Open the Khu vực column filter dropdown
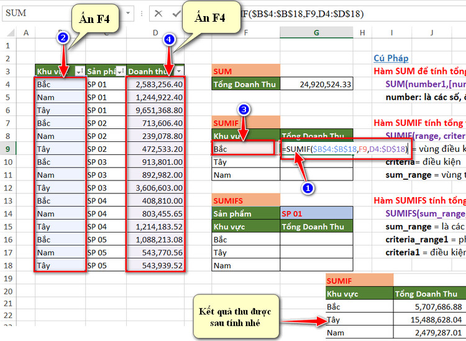Screen dimensions: 466x341 [x=80, y=71]
